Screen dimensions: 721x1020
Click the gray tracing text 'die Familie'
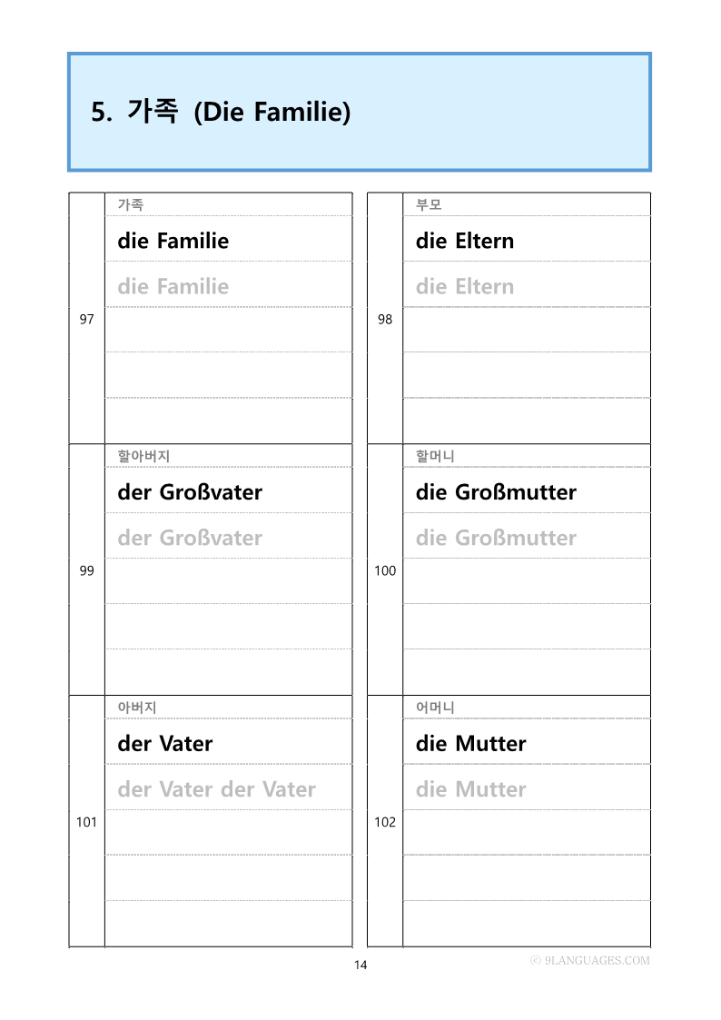173,286
